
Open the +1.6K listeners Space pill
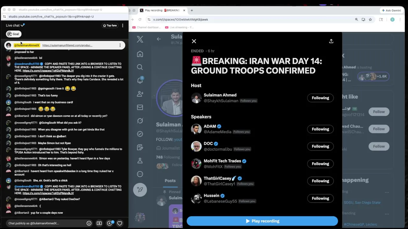(x=373, y=76)
